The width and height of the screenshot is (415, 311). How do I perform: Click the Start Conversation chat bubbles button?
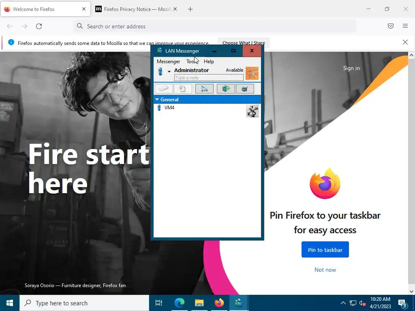(164, 89)
